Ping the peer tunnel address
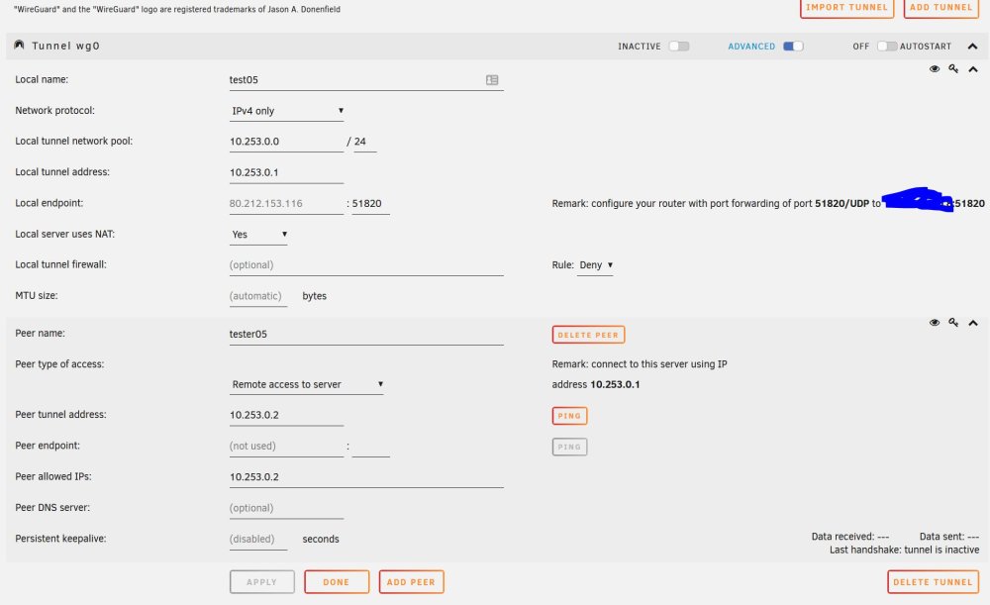This screenshot has height=605, width=990. (x=569, y=416)
